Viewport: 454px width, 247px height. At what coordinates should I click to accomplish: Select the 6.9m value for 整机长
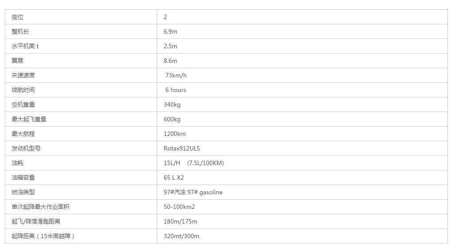coord(170,31)
